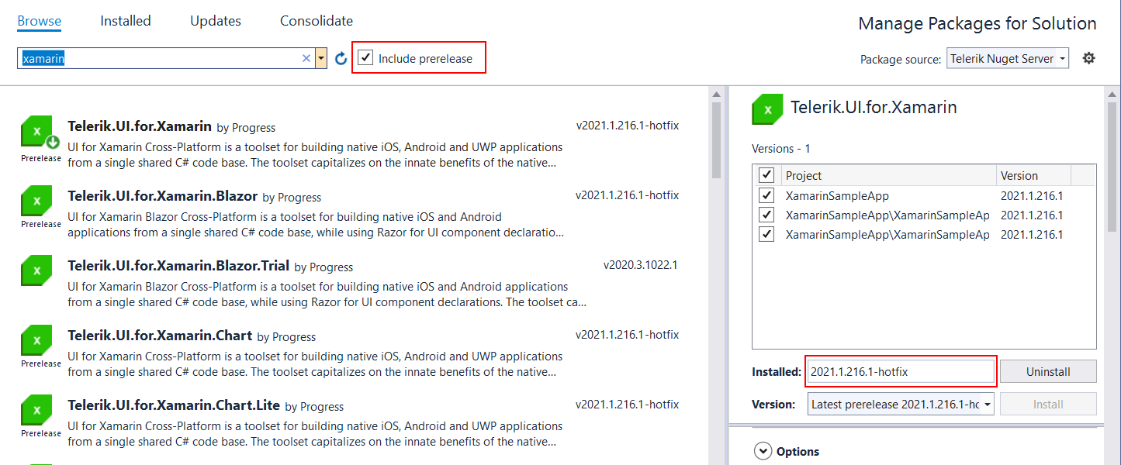The width and height of the screenshot is (1121, 465).
Task: Click the package icon in the details panel header
Action: (768, 109)
